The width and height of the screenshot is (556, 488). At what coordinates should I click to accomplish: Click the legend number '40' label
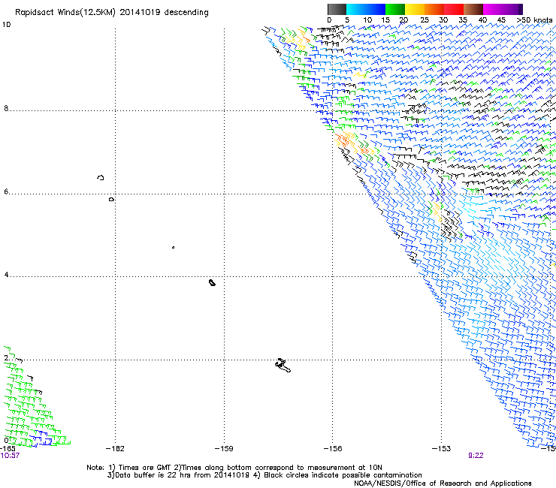pos(482,20)
